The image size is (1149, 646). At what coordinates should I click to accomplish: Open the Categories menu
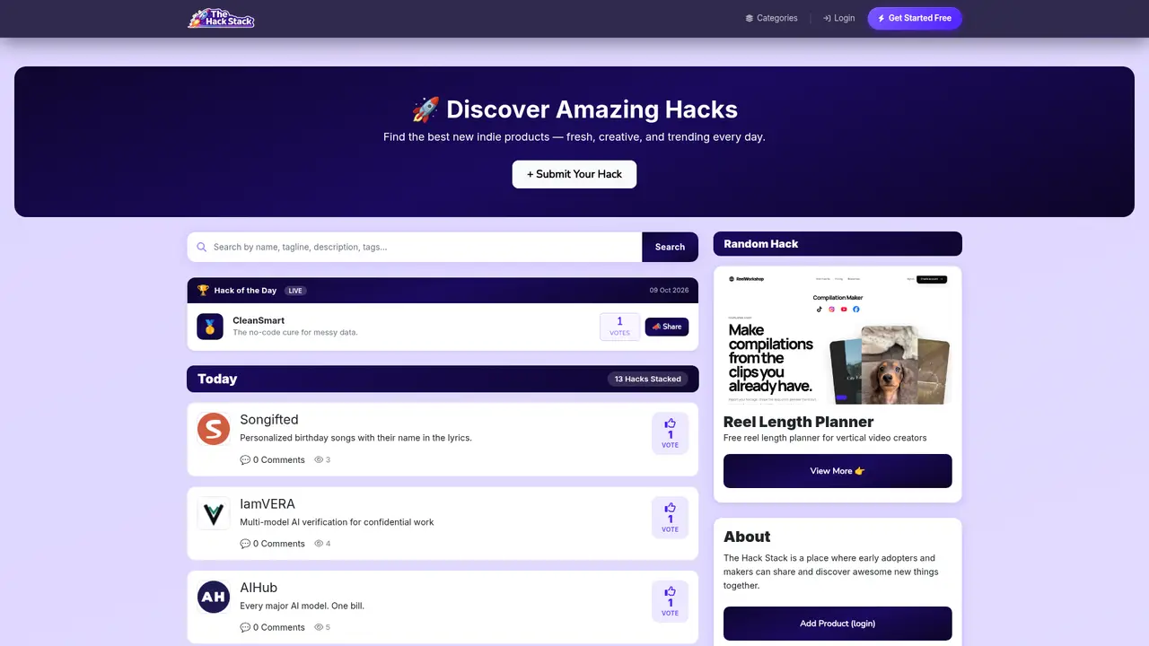[x=771, y=18]
